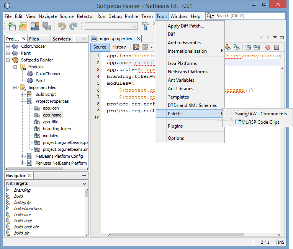Click the New Project toolbar icon
The width and height of the screenshot is (293, 249).
click(x=23, y=26)
